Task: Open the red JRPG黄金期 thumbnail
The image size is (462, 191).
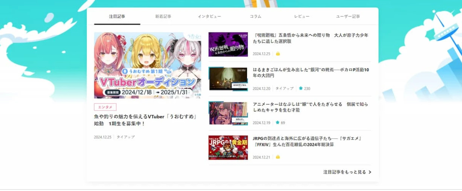Action: click(x=228, y=147)
